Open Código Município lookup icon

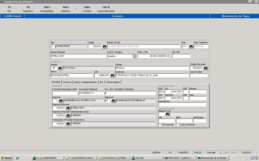pos(205,68)
